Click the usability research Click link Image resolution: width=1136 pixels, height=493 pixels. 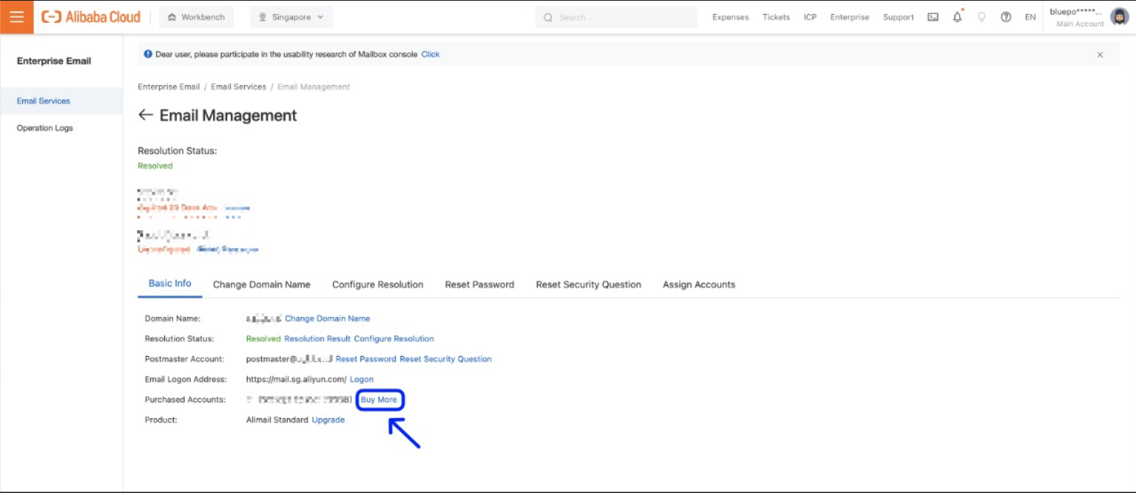(x=431, y=54)
